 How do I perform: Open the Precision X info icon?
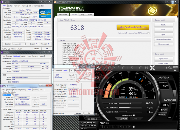pyautogui.click(x=166, y=68)
